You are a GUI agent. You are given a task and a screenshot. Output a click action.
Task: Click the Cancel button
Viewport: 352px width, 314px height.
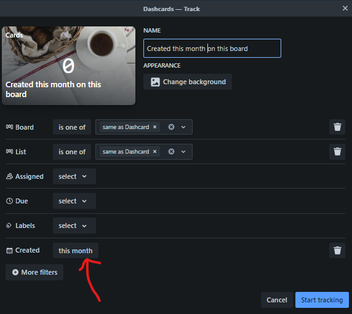click(277, 300)
